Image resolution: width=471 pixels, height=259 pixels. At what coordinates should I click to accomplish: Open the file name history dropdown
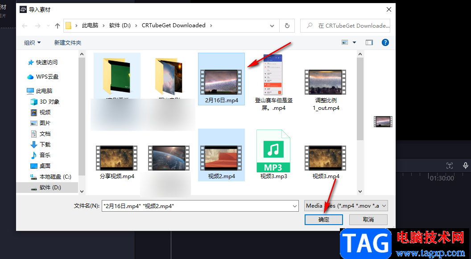tap(295, 206)
